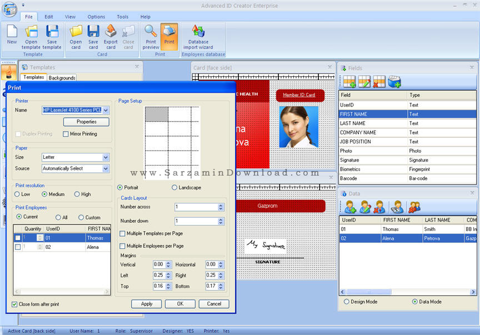Click the Delete field icon in Fields panel

click(x=379, y=82)
